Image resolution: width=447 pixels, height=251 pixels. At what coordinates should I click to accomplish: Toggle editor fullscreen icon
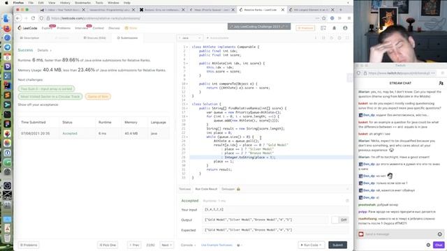347,38
